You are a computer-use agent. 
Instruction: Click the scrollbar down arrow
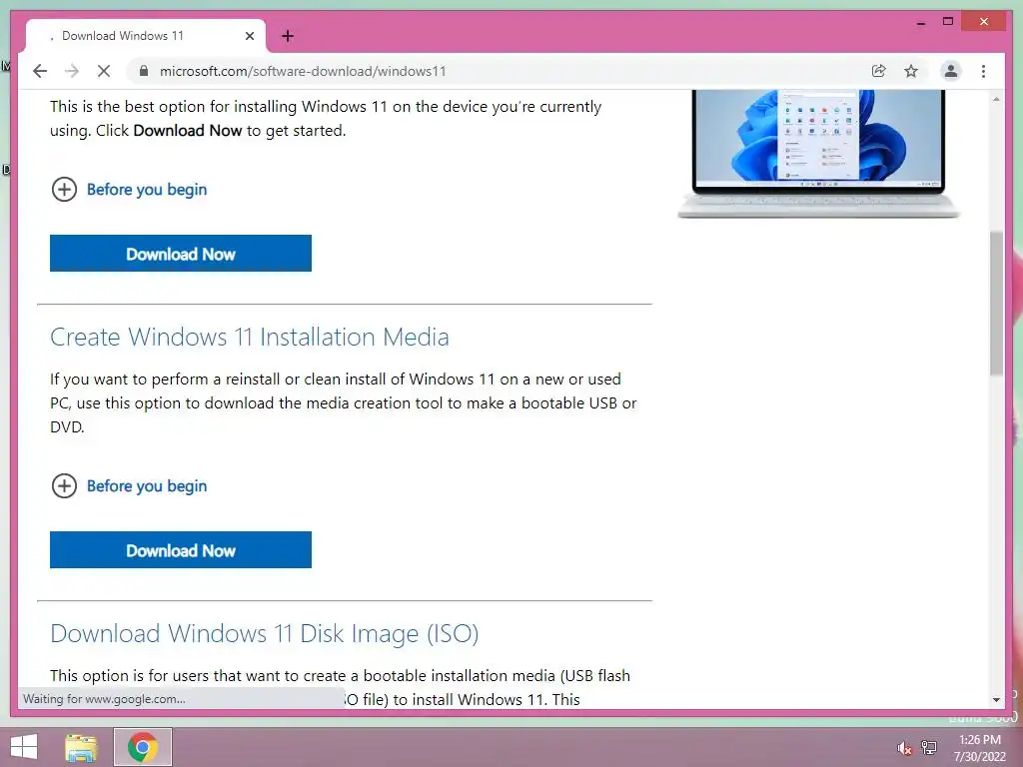click(x=996, y=700)
